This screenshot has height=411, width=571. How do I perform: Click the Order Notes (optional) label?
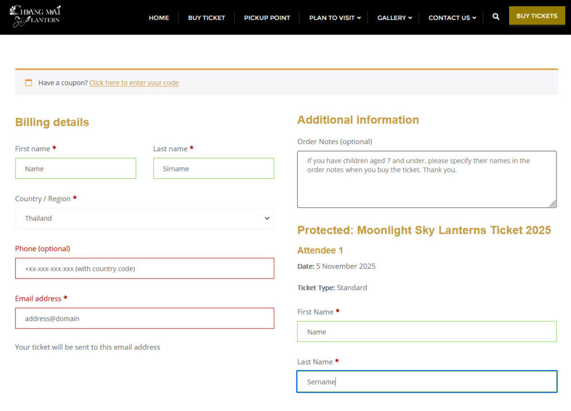(335, 141)
